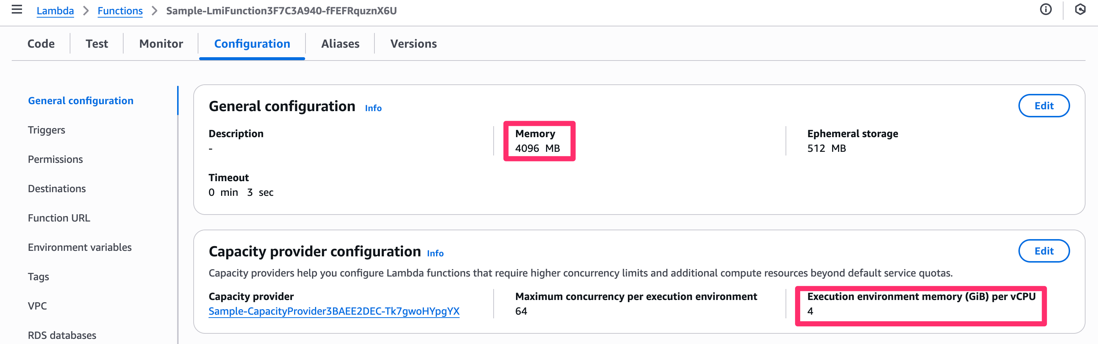
Task: Go to Environment variables section
Action: tap(80, 247)
